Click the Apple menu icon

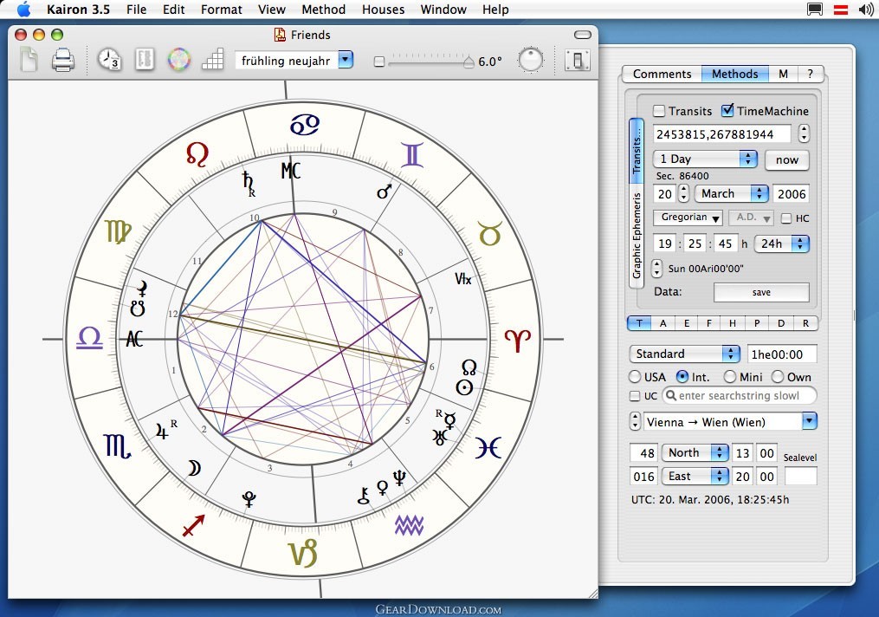point(24,9)
